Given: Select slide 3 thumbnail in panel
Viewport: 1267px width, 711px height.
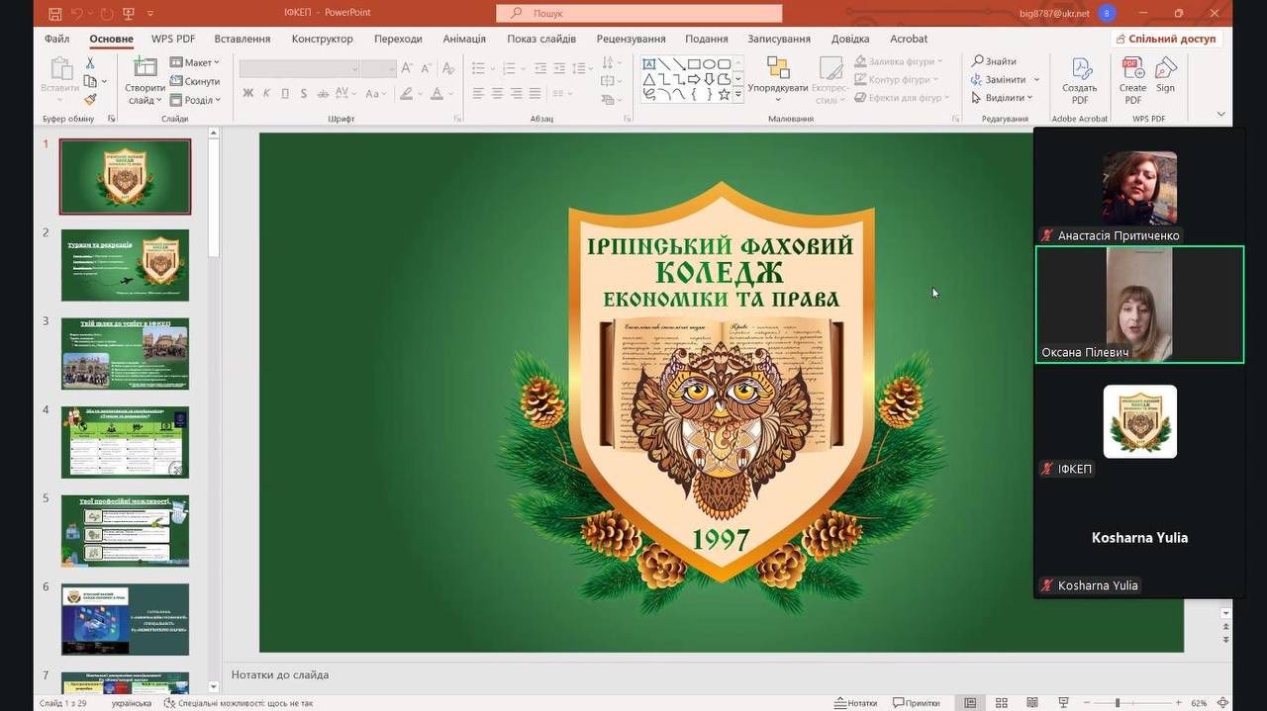Looking at the screenshot, I should point(125,354).
